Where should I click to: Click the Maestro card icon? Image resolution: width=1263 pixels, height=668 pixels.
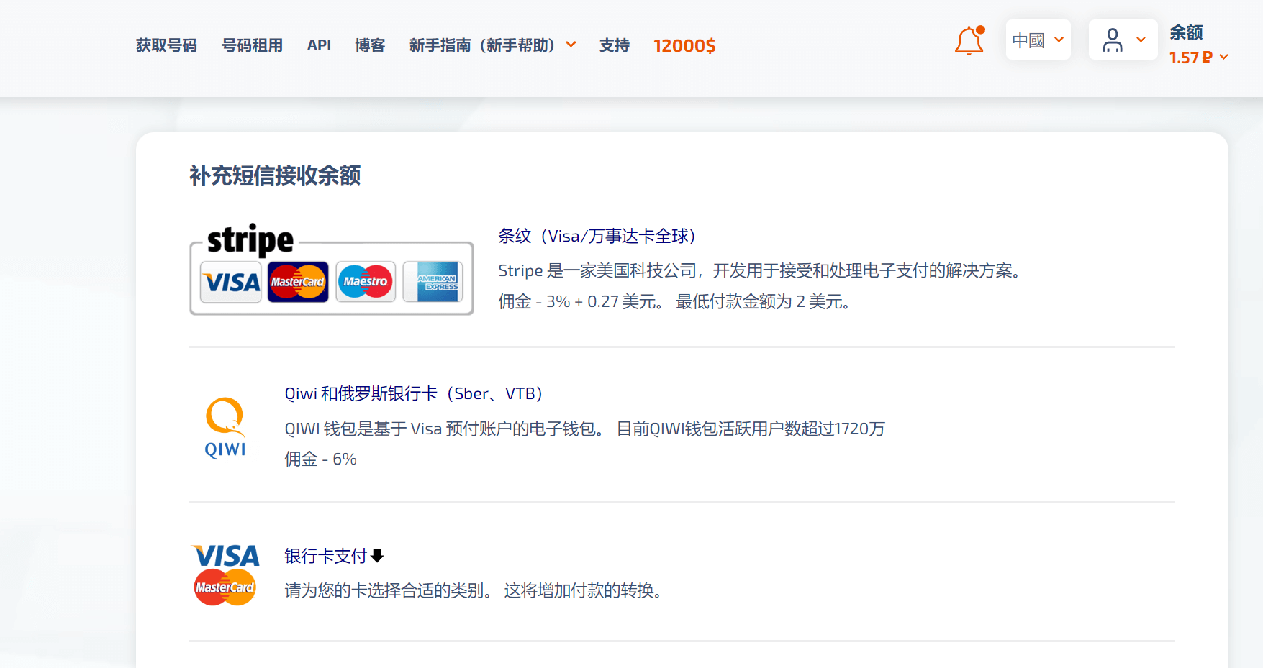tap(366, 282)
